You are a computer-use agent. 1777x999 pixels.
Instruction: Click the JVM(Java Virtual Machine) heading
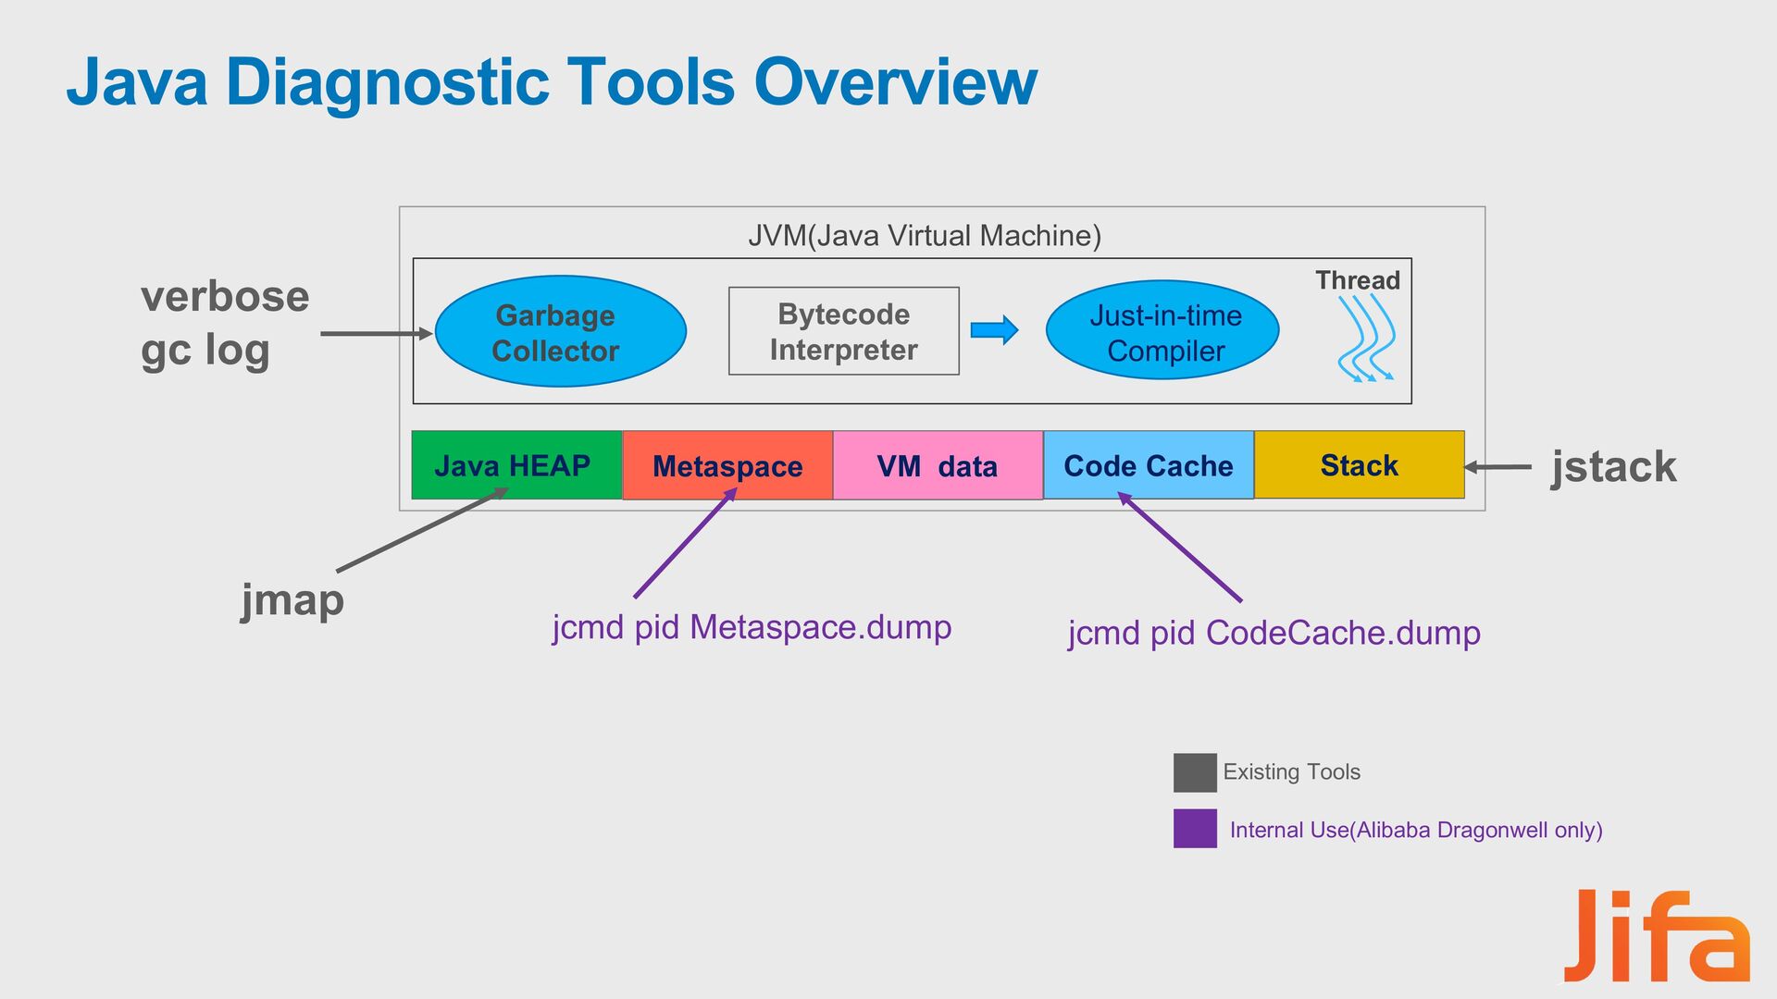click(x=924, y=236)
